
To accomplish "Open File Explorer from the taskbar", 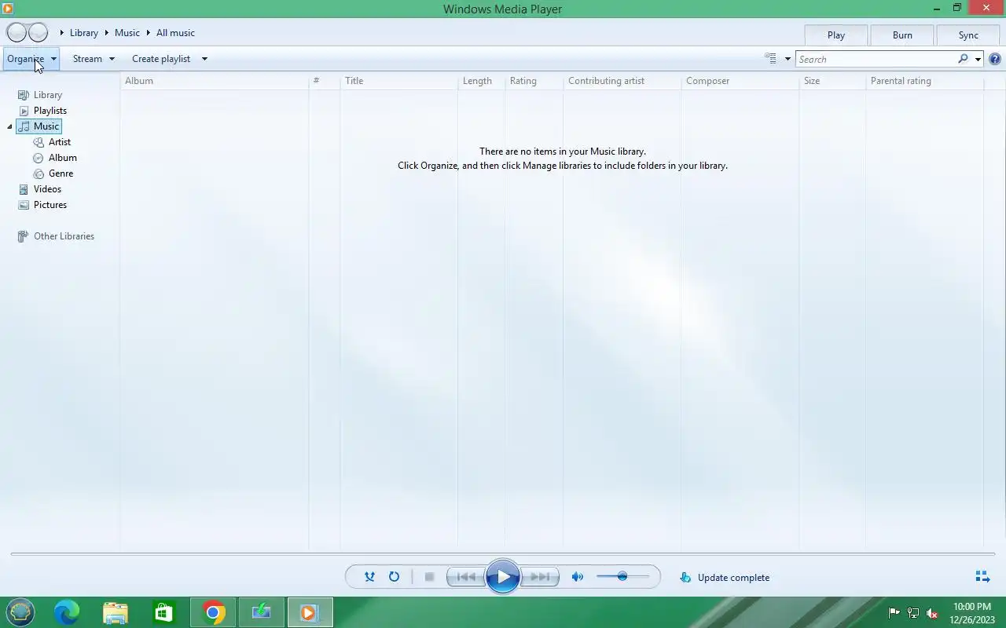I will (116, 612).
